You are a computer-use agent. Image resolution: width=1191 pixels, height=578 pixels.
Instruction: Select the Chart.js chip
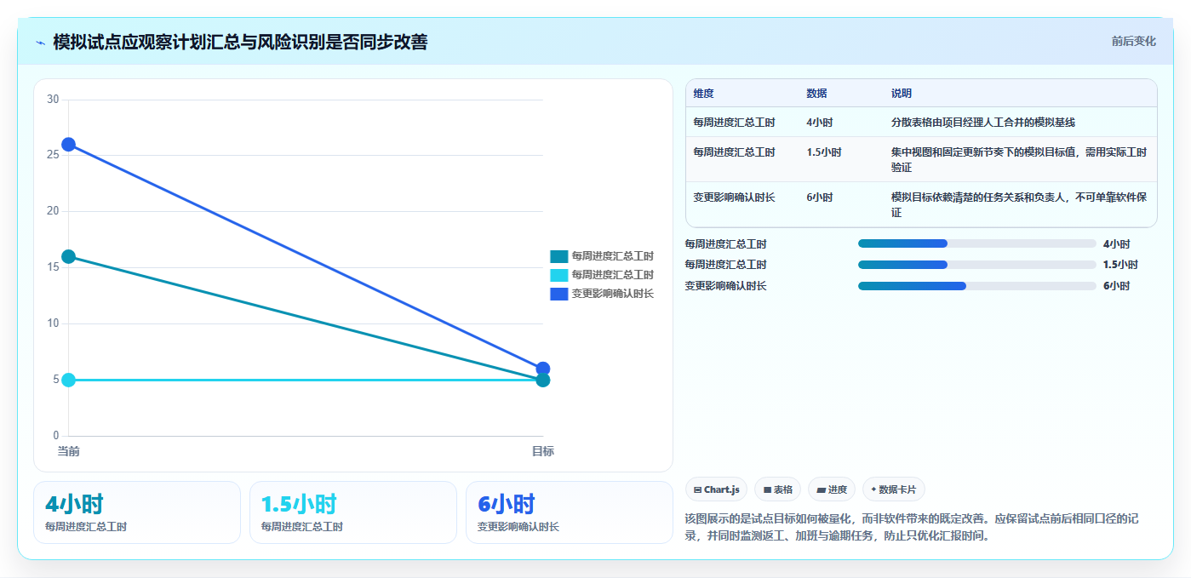click(717, 489)
